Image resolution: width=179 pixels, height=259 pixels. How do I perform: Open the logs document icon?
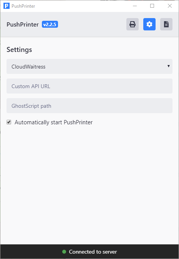166,24
